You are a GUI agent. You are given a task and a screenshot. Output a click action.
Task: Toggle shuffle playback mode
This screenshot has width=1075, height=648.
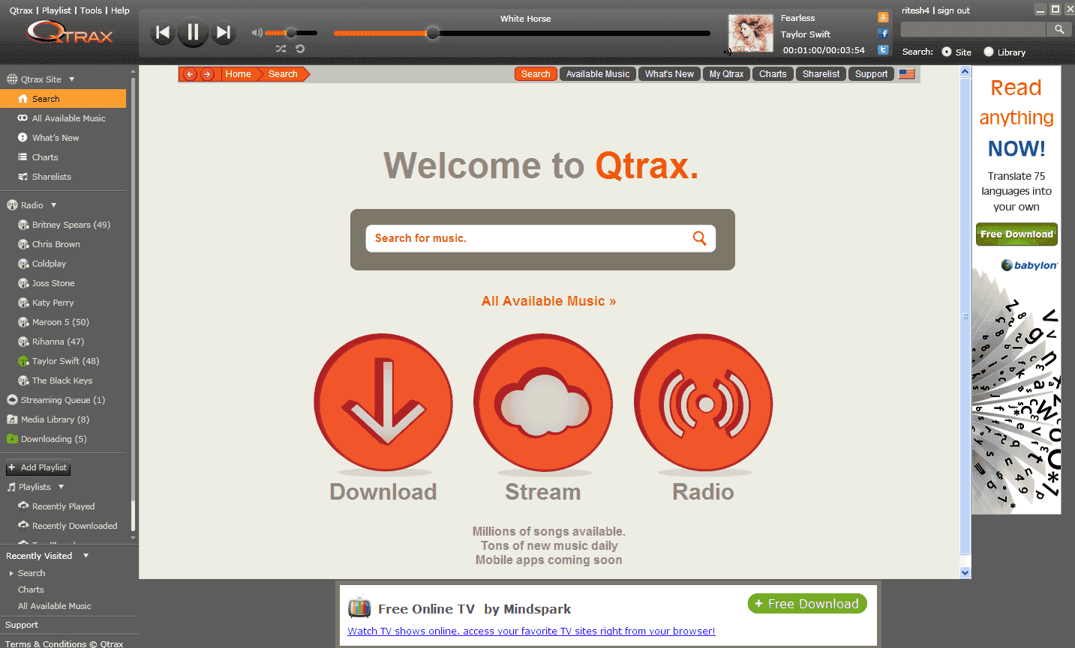(x=281, y=46)
